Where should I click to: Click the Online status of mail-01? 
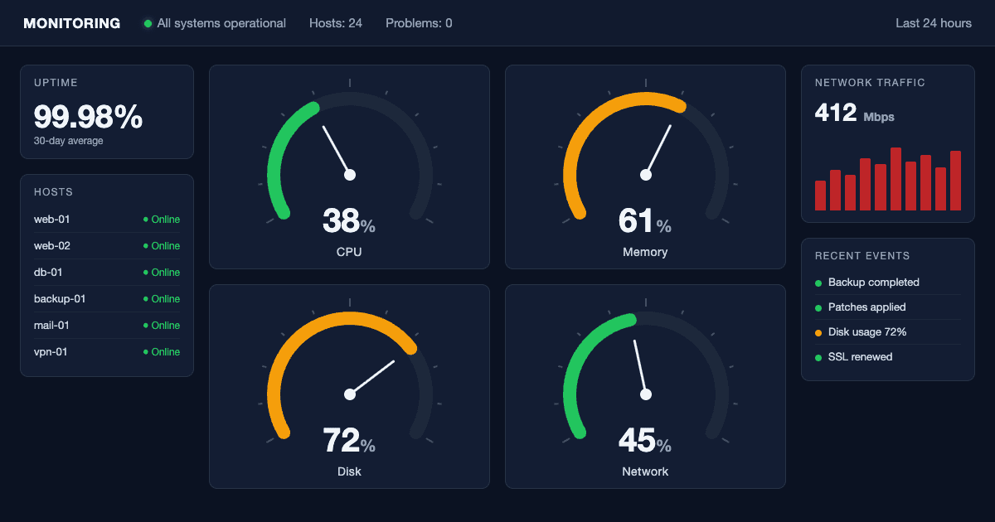pos(162,326)
